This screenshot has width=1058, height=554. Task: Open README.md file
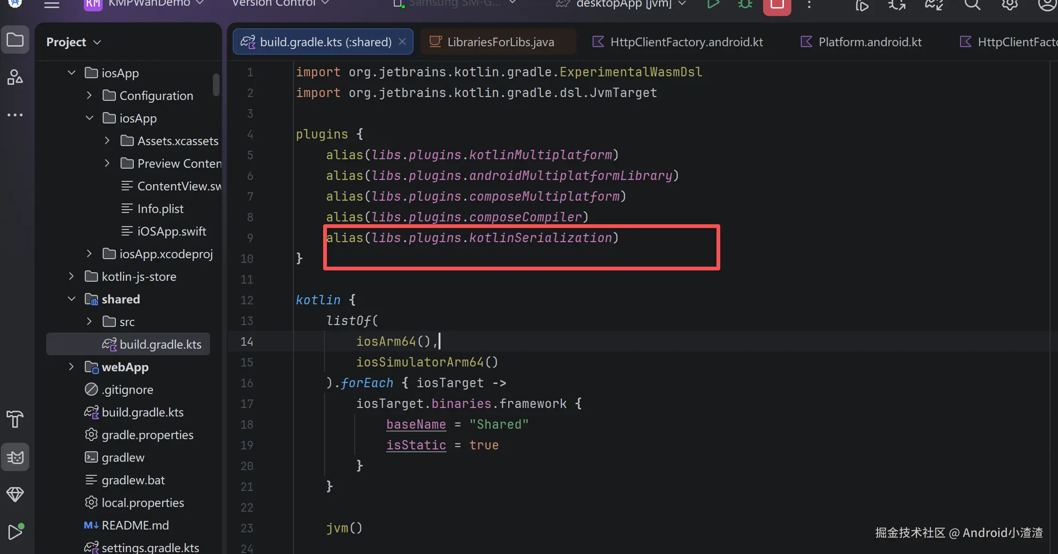pos(127,525)
